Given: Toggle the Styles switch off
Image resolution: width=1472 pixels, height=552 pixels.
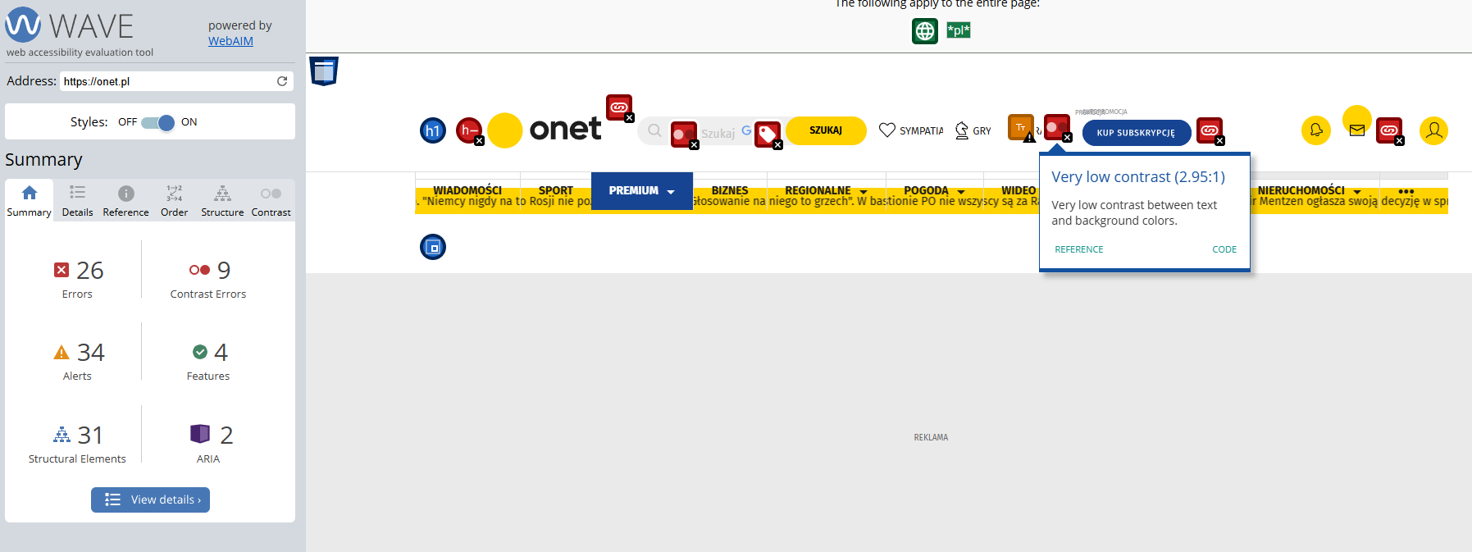Looking at the screenshot, I should pos(158,122).
